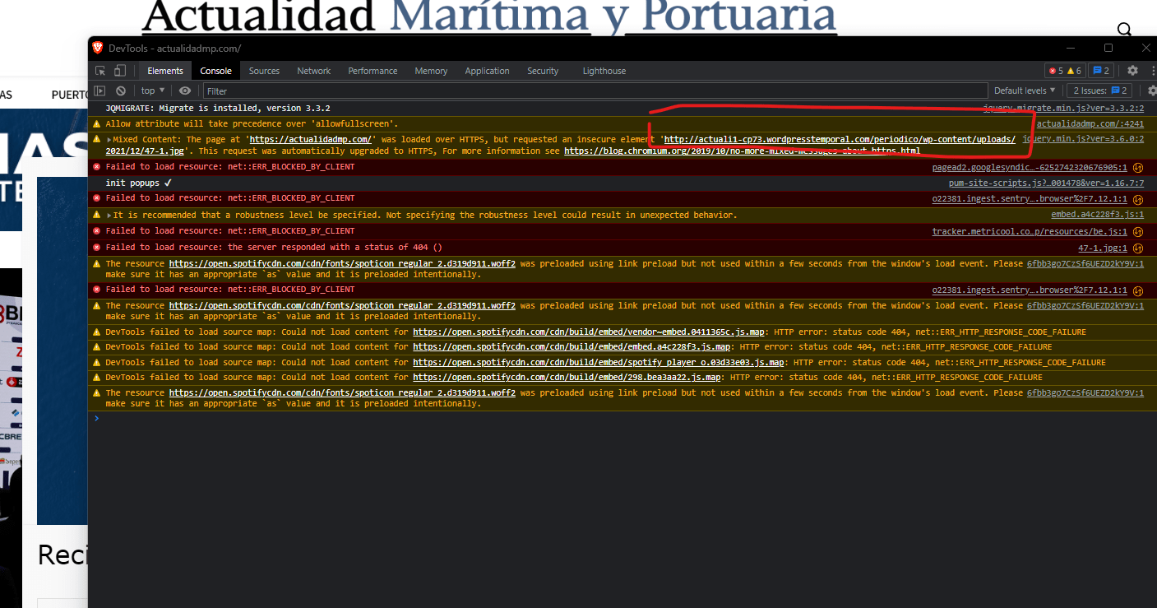Click the warning icon on 298.bea3aa22 row
The width and height of the screenshot is (1157, 608).
click(x=97, y=378)
